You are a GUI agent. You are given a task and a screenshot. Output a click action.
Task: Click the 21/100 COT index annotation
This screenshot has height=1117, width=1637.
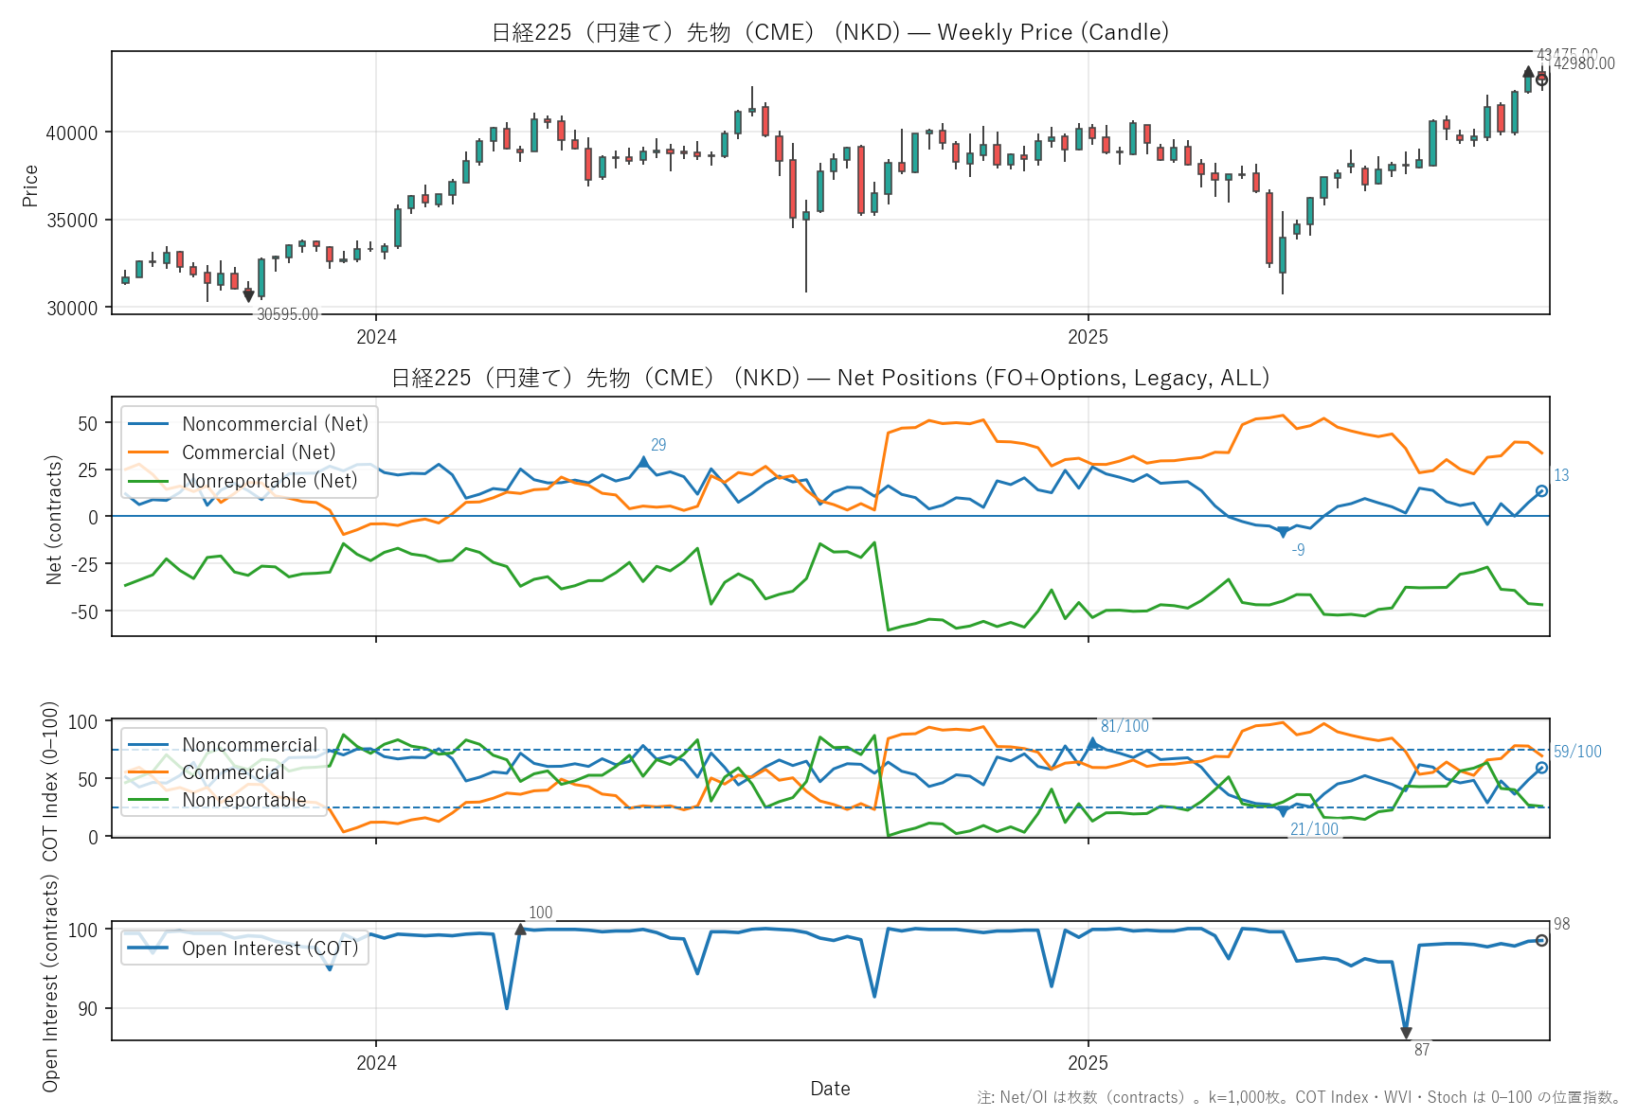[1314, 829]
